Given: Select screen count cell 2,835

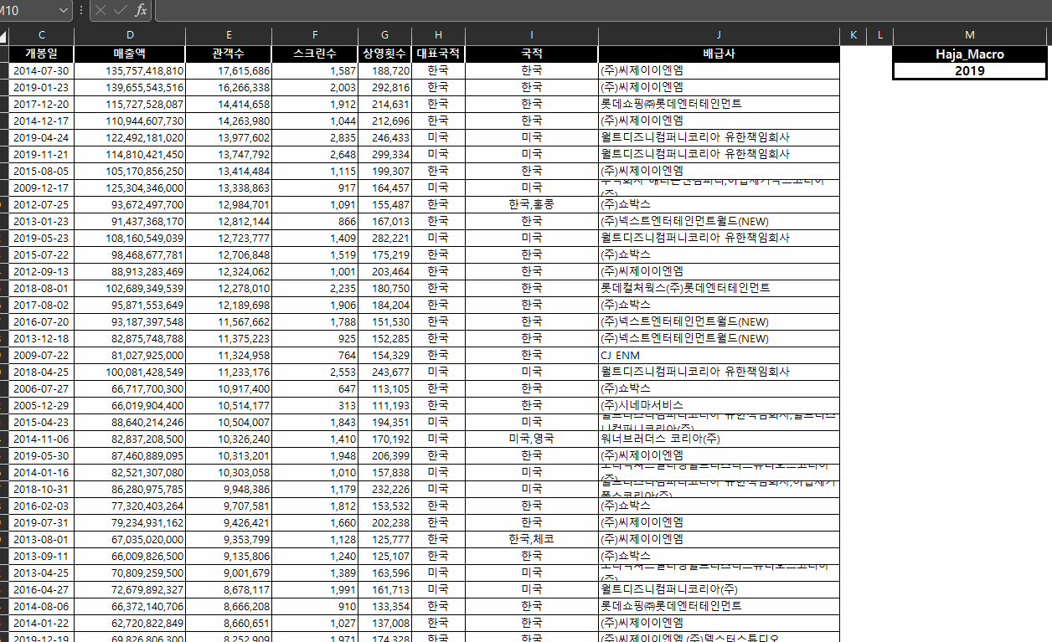Looking at the screenshot, I should tap(316, 137).
